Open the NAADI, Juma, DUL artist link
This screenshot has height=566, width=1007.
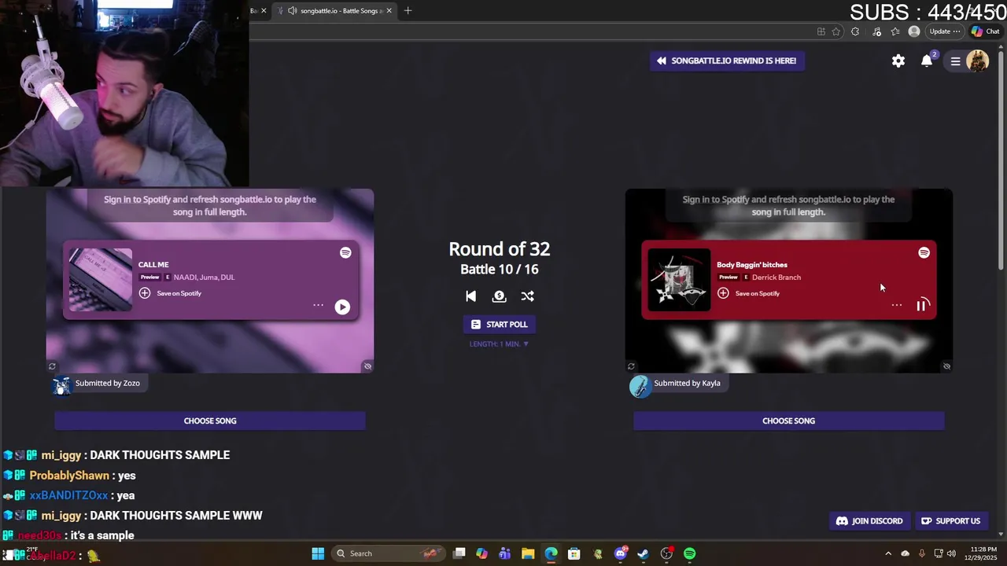point(204,277)
